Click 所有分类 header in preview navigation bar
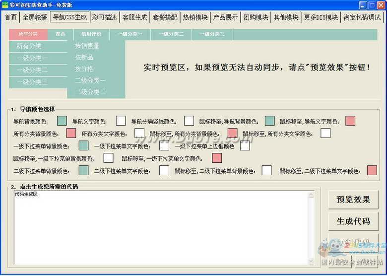The width and height of the screenshot is (387, 276). [28, 34]
